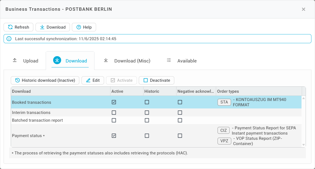
Task: Close the Business Transactions dialog
Action: coord(303,9)
